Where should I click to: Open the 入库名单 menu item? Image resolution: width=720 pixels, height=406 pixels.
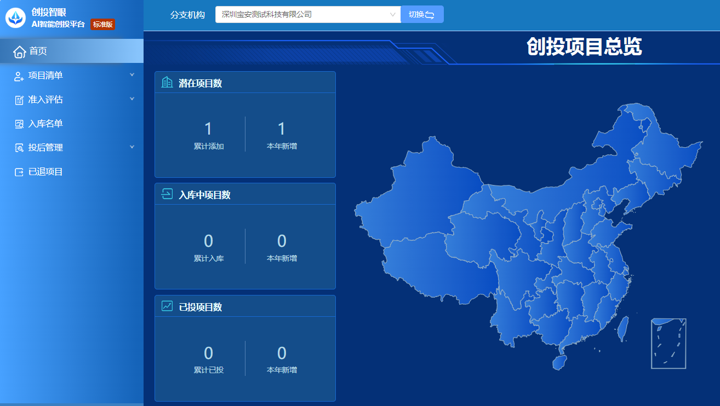click(x=45, y=124)
